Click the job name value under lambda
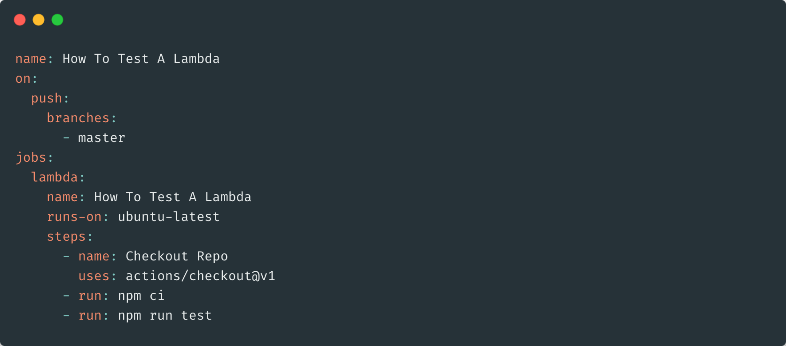The image size is (786, 346). click(x=173, y=197)
